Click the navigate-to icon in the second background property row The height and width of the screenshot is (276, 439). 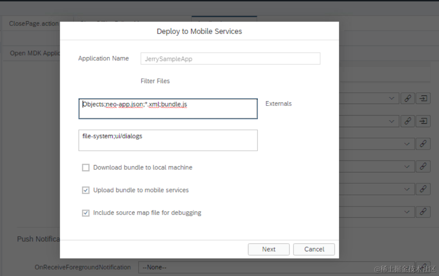click(x=423, y=121)
